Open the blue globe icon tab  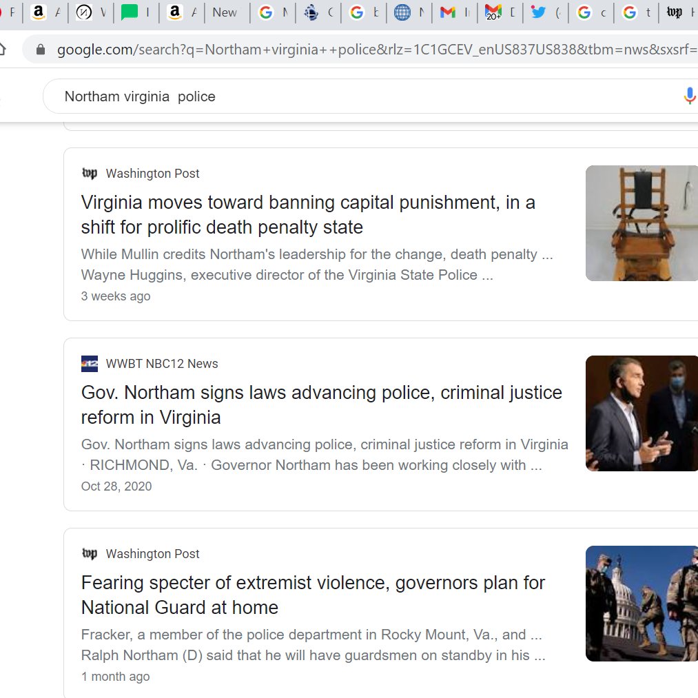[409, 12]
